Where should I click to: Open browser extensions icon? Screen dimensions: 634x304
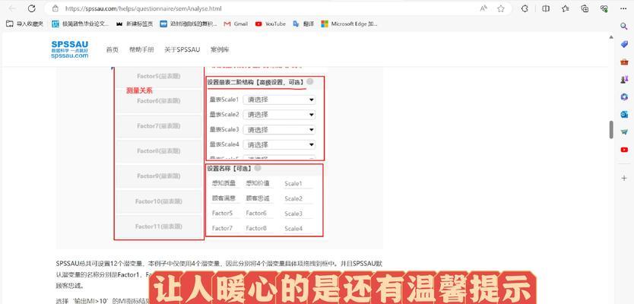pyautogui.click(x=525, y=8)
